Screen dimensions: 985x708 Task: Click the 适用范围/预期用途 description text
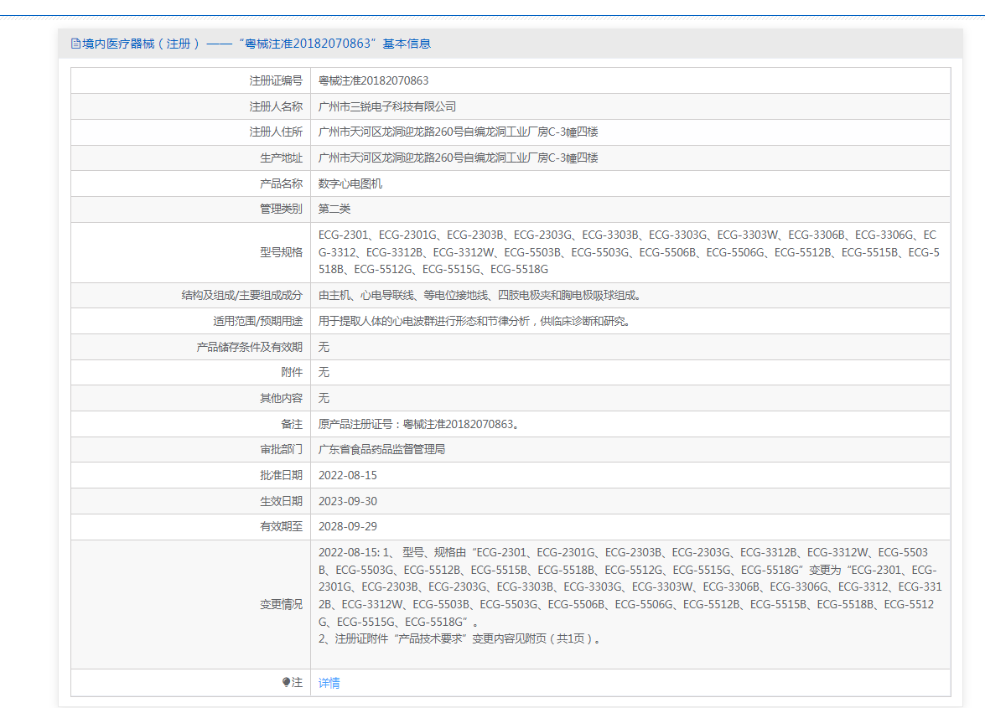[x=474, y=321]
